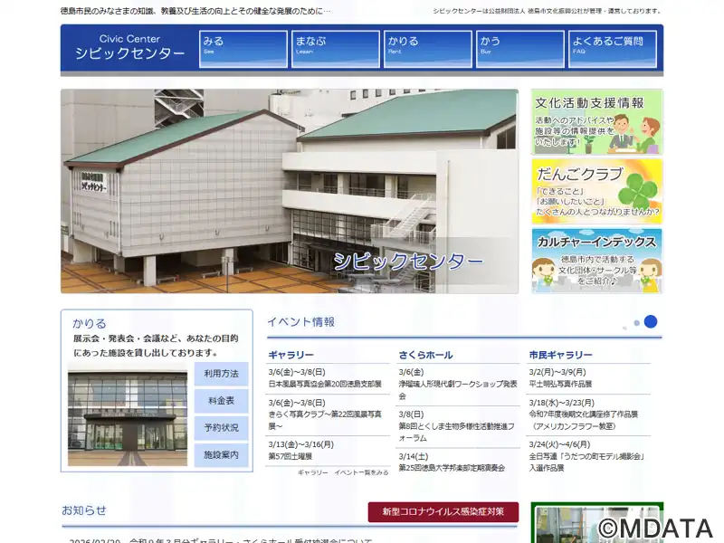The height and width of the screenshot is (543, 724).
Task: Click the Civic Center シビックセンター logo
Action: 129,47
